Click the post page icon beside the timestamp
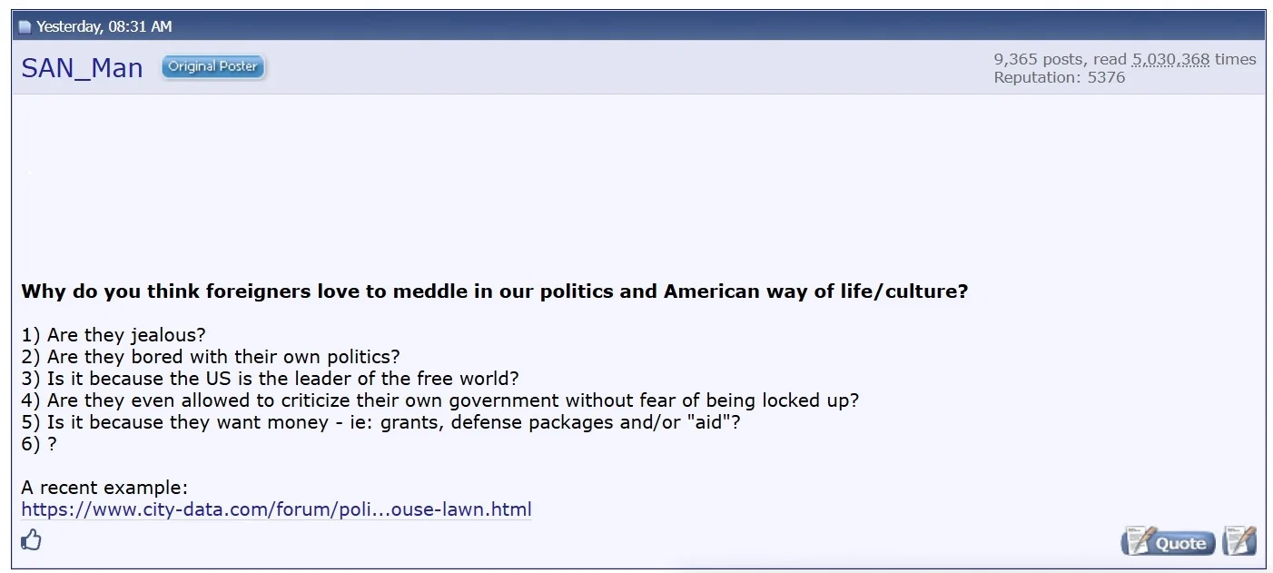The image size is (1273, 573). click(24, 26)
